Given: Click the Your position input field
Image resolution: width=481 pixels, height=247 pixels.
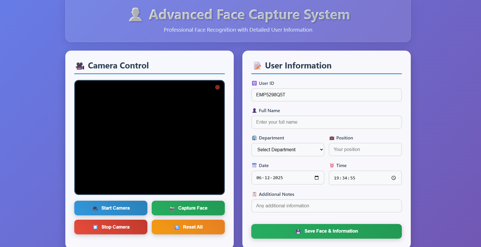Looking at the screenshot, I should click(x=365, y=150).
